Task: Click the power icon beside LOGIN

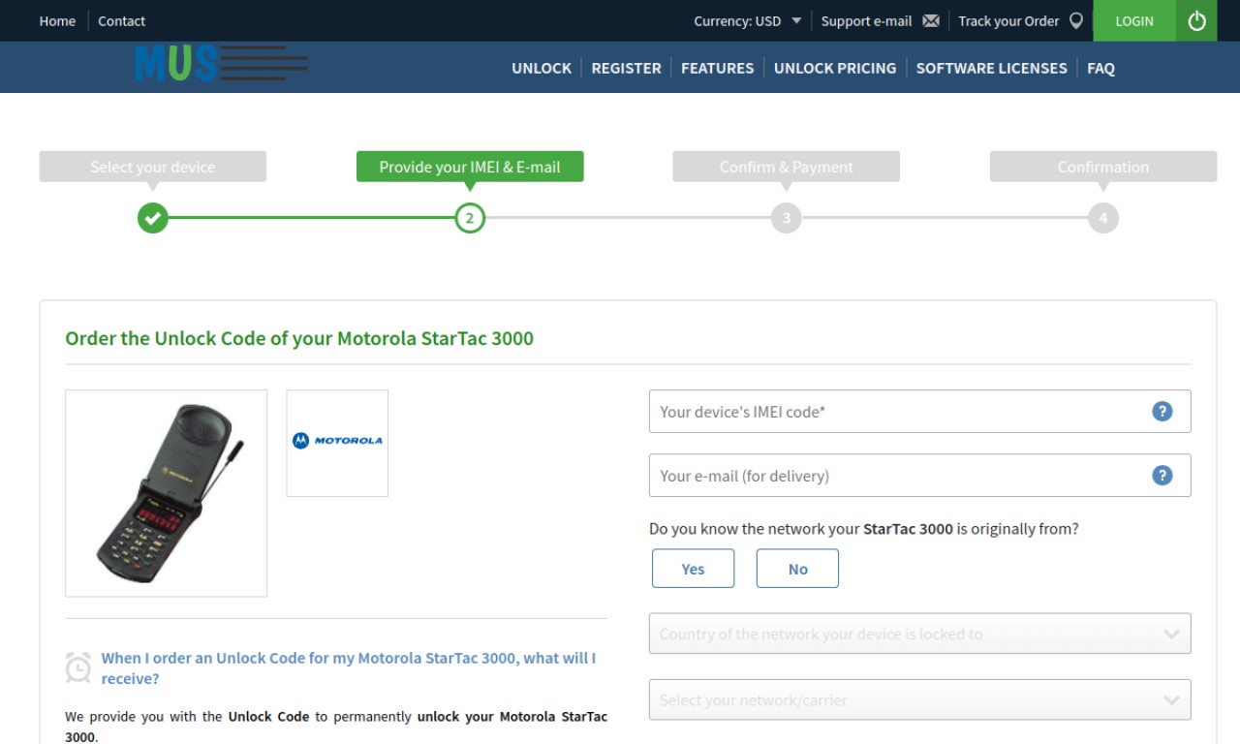Action: click(x=1196, y=20)
